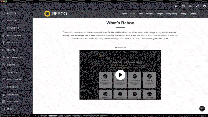This screenshot has height=117, width=208.
Task: Click the round scroll-to-top arrow button
Action: pyautogui.click(x=202, y=108)
